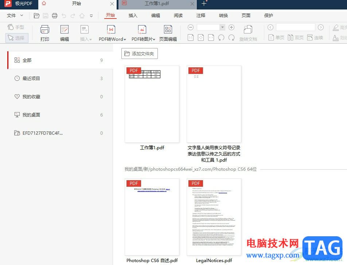Open the PDF转图片 dropdown

pos(143,33)
